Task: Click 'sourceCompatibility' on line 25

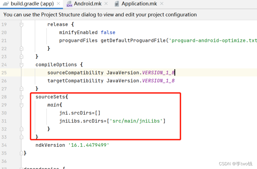Action: coord(75,72)
